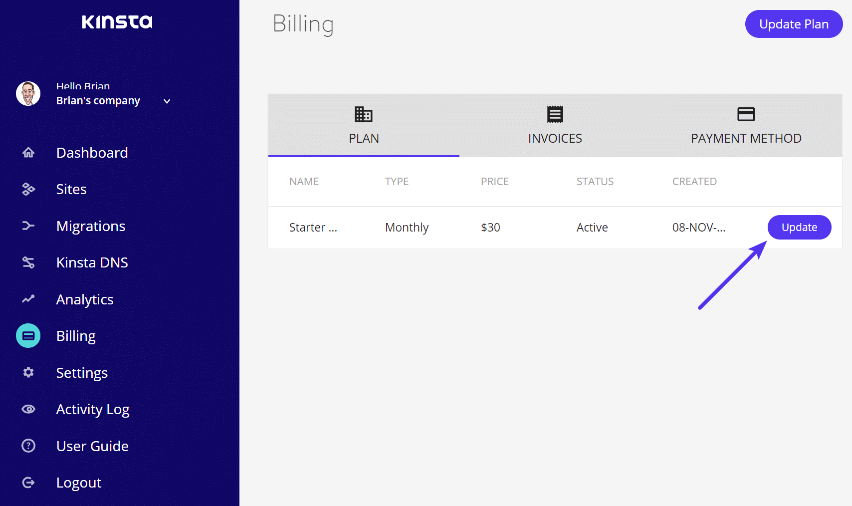
Task: Click the Kinsta logo
Action: click(x=117, y=22)
